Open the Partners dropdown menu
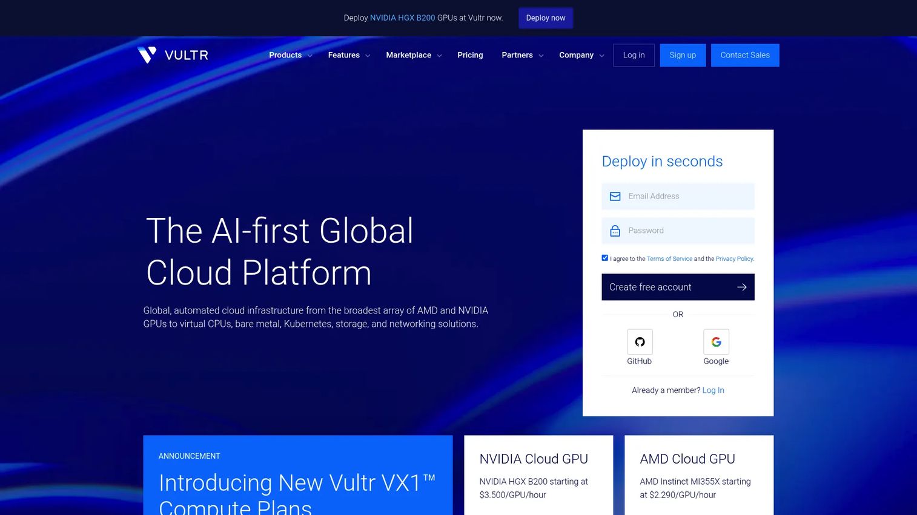The height and width of the screenshot is (515, 917). 523,55
